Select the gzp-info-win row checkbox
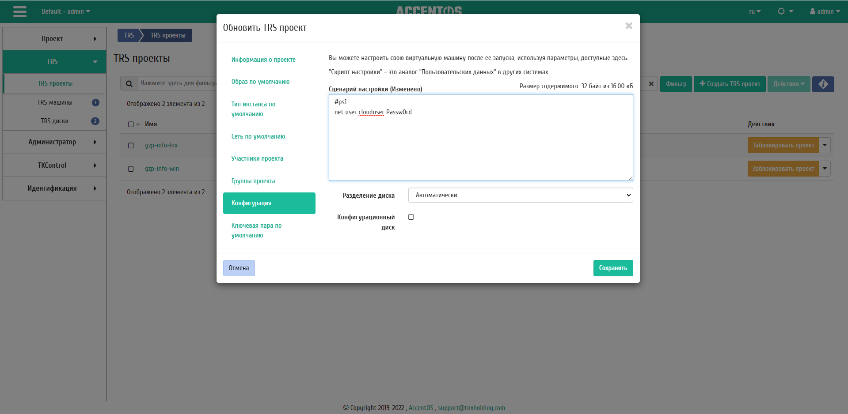Image resolution: width=848 pixels, height=414 pixels. 131,169
